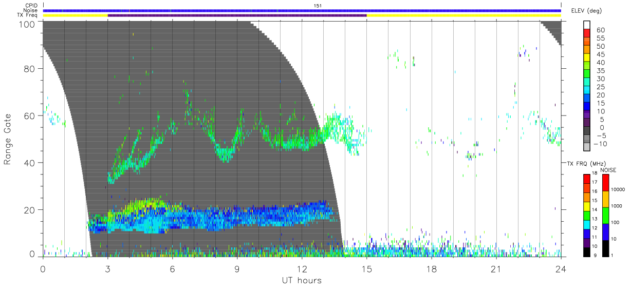The image size is (631, 291).
Task: Select the blue Noise strip above the plot
Action: tap(302, 10)
